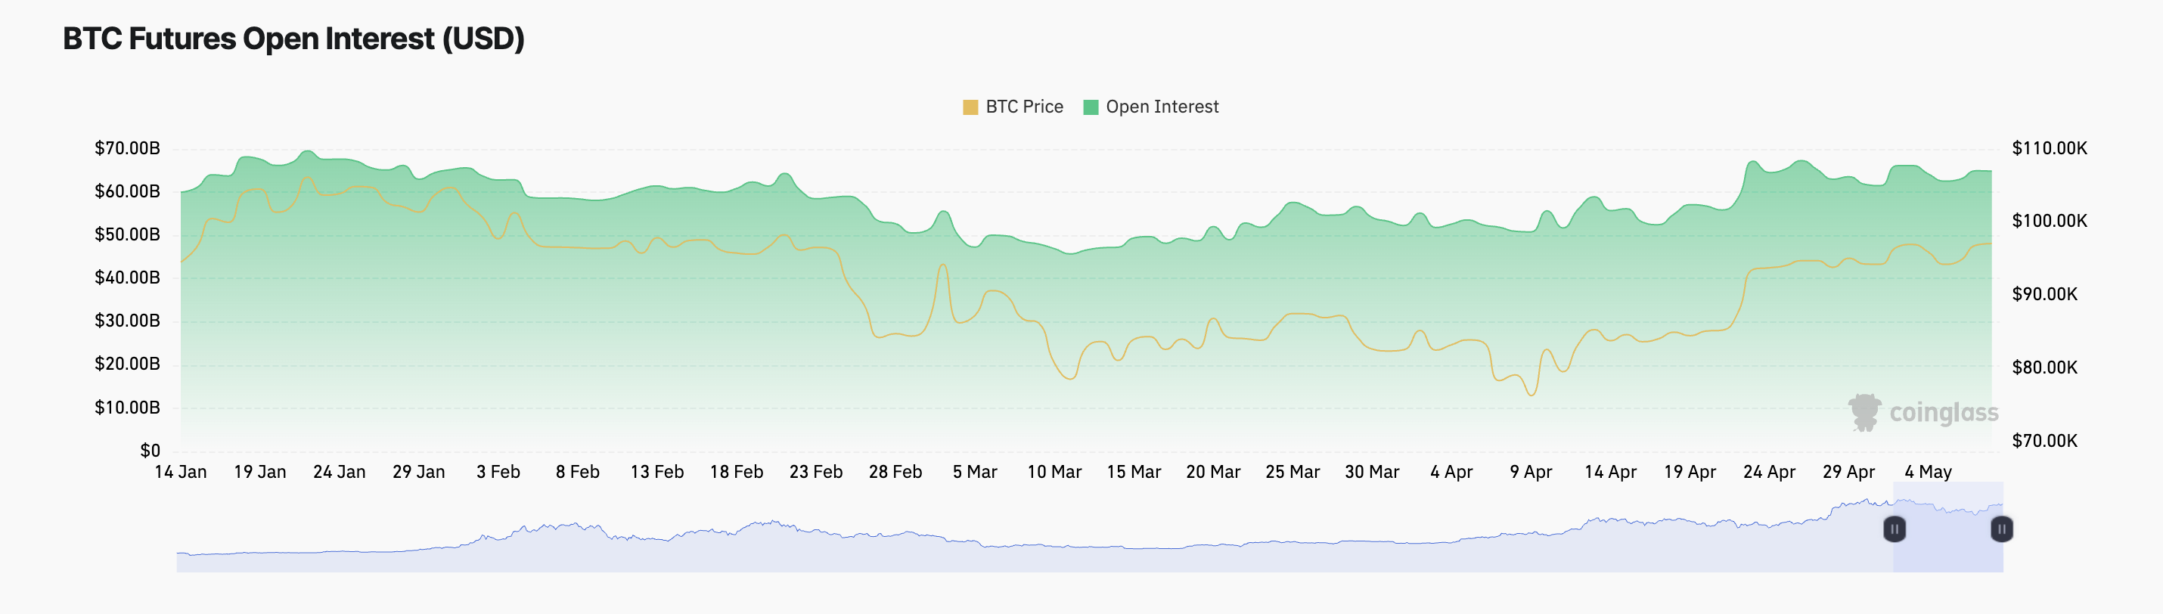Screen dimensions: 2163x614
Task: Select the 5 Mar date axis label
Action: [975, 472]
